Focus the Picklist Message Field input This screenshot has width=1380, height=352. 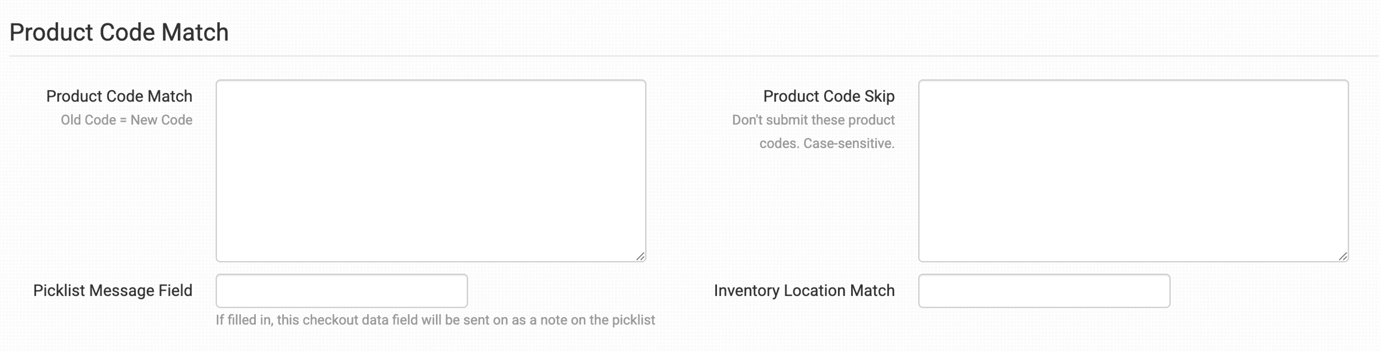coord(341,291)
